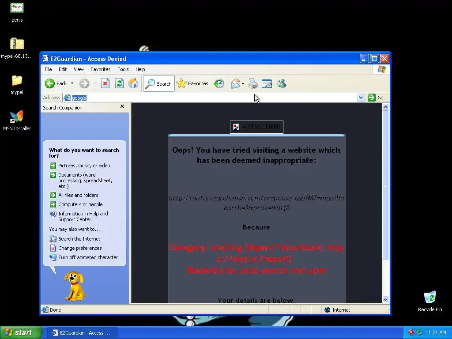Minimize the E2Guardian window

[364, 59]
